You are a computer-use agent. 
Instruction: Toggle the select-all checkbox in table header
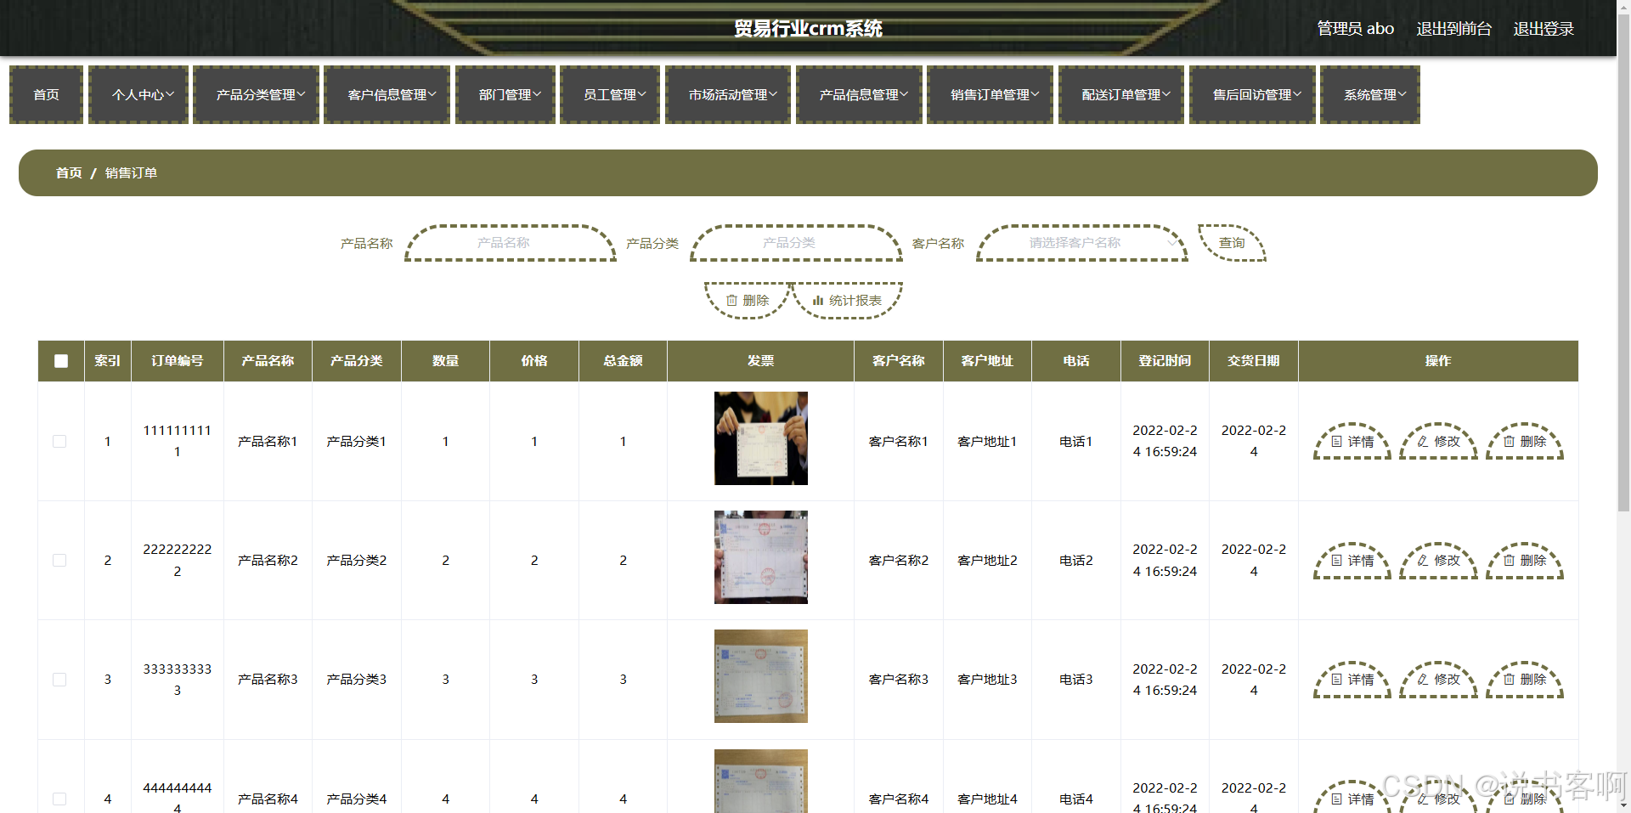[61, 361]
